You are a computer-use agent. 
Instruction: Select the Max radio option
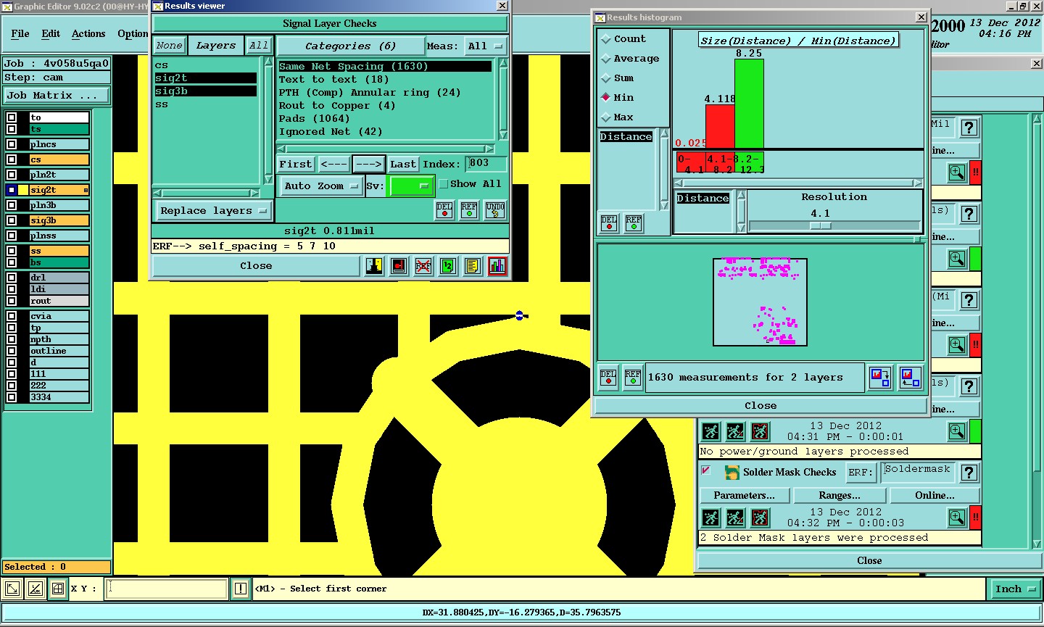click(x=606, y=117)
